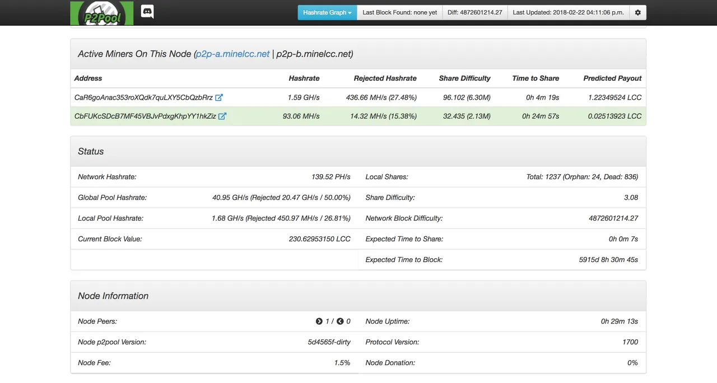Click the Last Updated timestamp button
The height and width of the screenshot is (383, 717).
568,12
